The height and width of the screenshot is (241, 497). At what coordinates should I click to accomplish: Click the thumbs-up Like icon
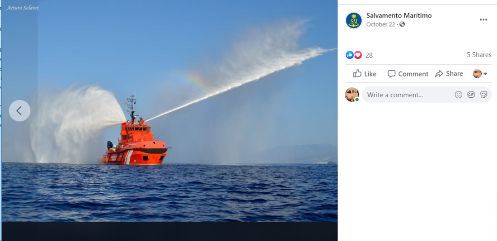coord(357,73)
